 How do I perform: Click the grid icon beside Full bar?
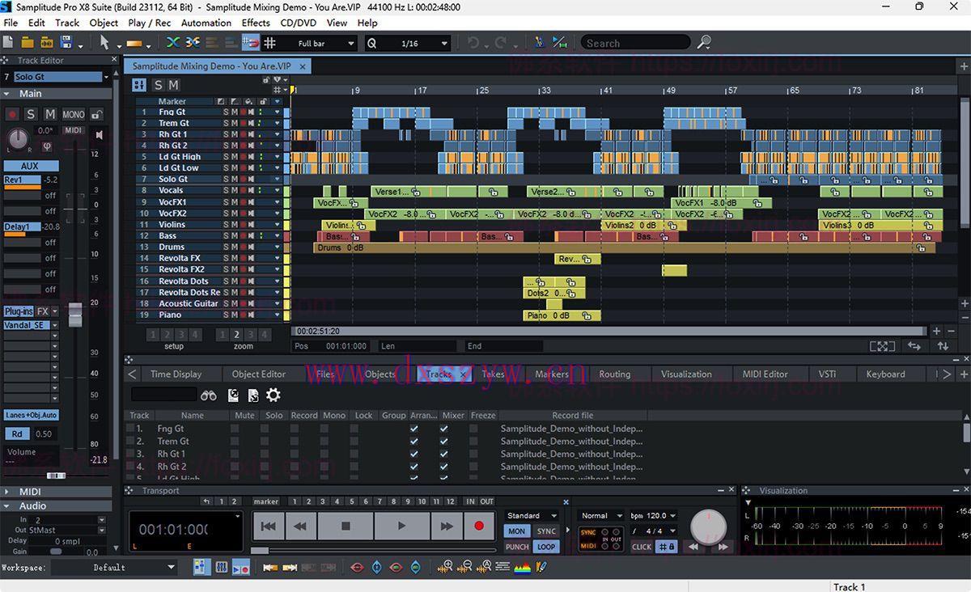pos(270,43)
